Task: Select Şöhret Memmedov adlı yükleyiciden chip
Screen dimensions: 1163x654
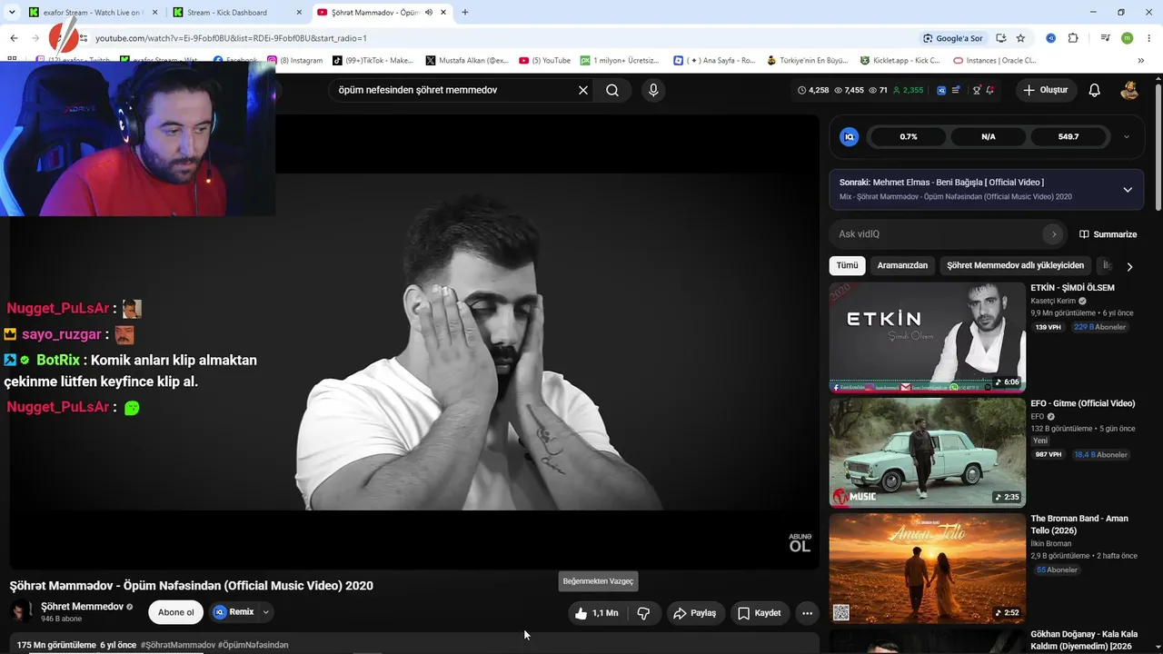Action: pyautogui.click(x=1015, y=265)
